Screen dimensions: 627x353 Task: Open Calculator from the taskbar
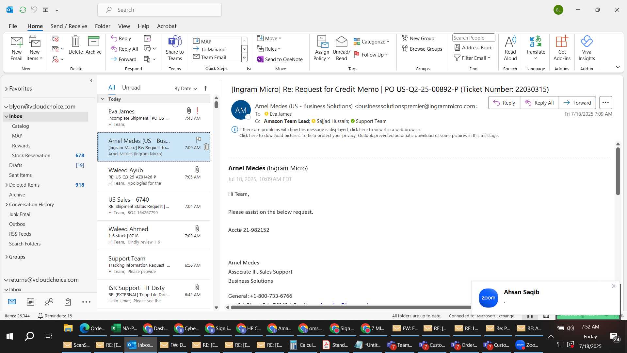point(303,345)
